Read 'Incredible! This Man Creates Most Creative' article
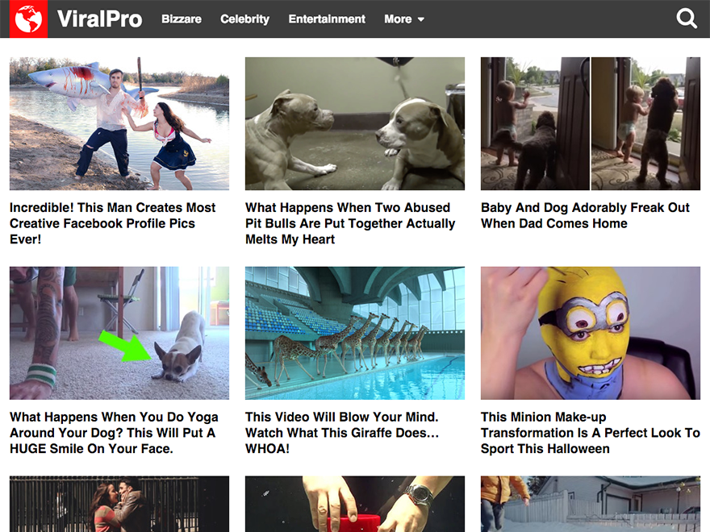 tap(113, 223)
